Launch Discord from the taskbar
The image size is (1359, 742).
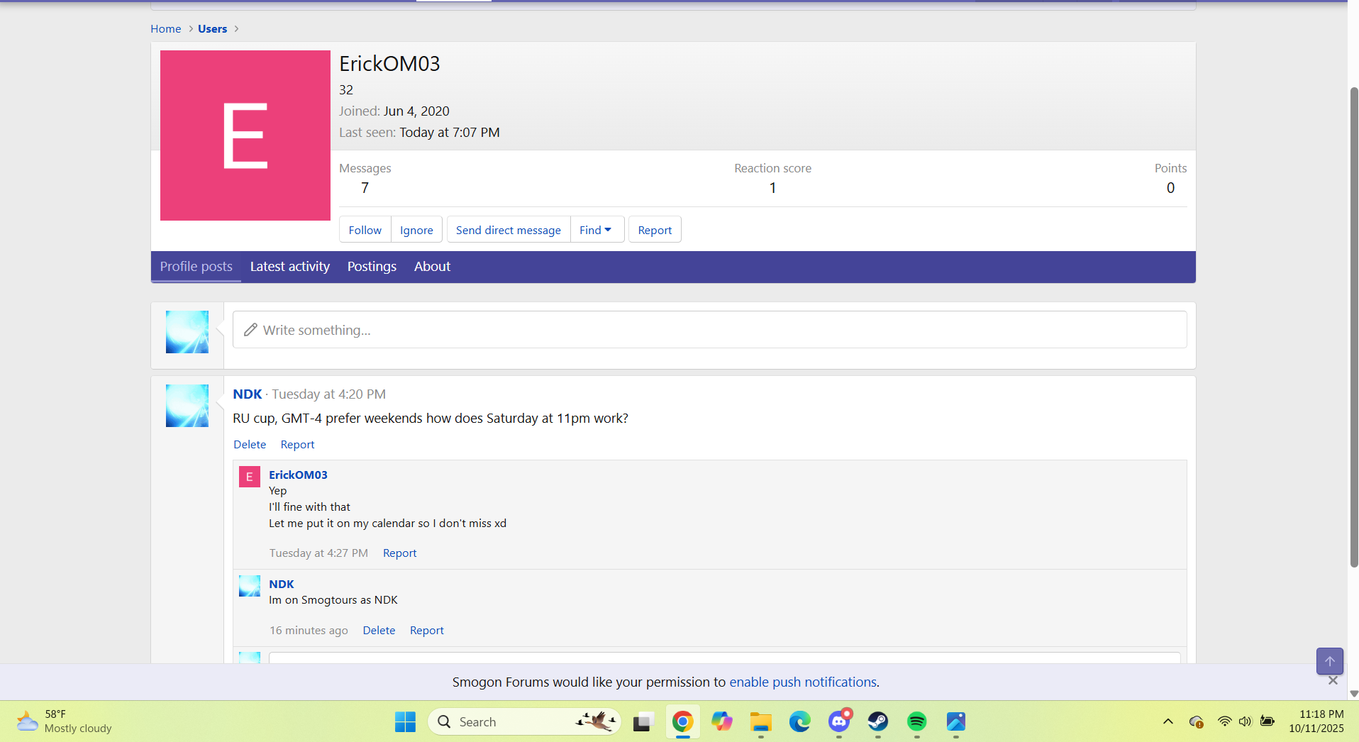click(839, 722)
